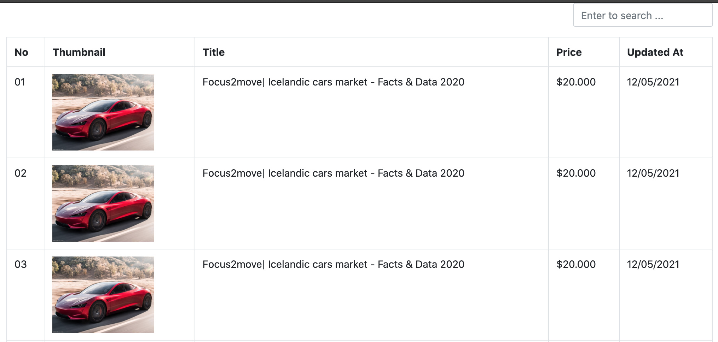This screenshot has height=342, width=718.
Task: Sort by the "Price" column header
Action: 569,52
